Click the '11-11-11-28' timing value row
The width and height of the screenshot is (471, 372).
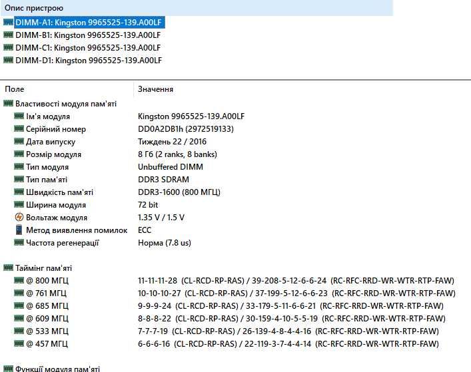click(x=296, y=281)
